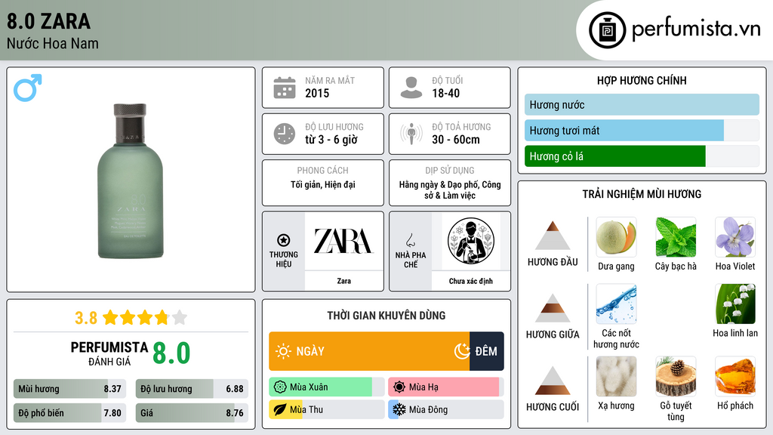The image size is (773, 435).
Task: Select the Các nốt hương nước image
Action: [616, 304]
